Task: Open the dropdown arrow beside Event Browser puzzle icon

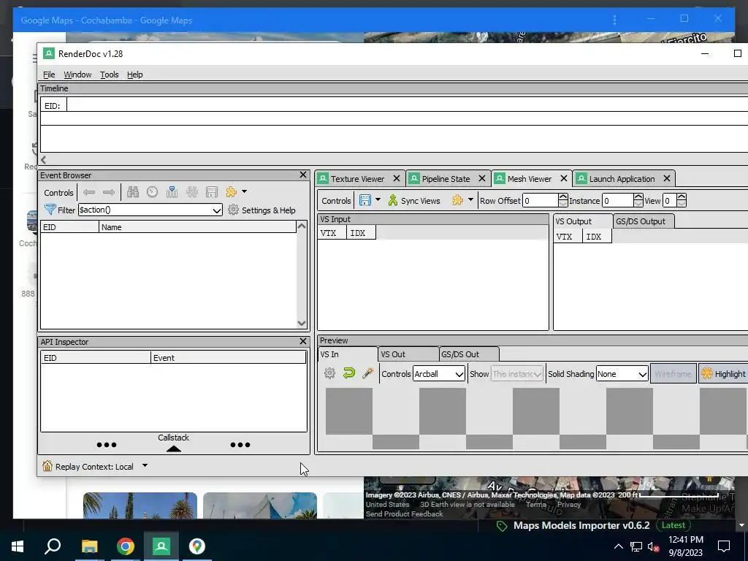Action: (244, 192)
